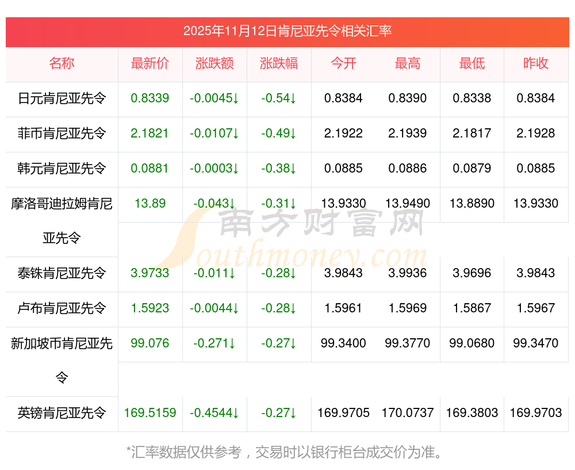Click change percent -0.49↓
575x470 pixels.
point(279,133)
